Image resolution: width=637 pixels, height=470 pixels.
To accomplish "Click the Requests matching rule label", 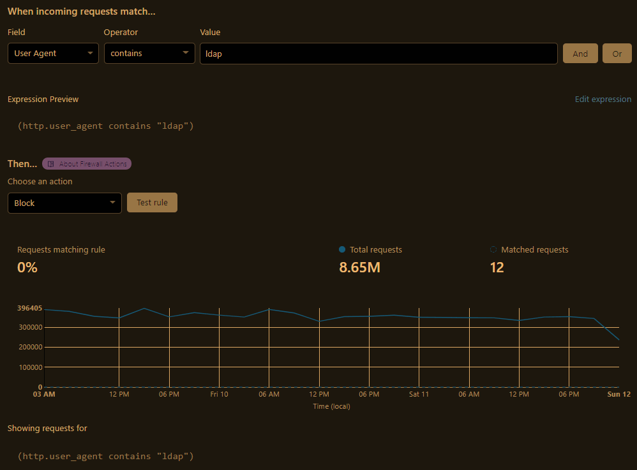I will (61, 249).
